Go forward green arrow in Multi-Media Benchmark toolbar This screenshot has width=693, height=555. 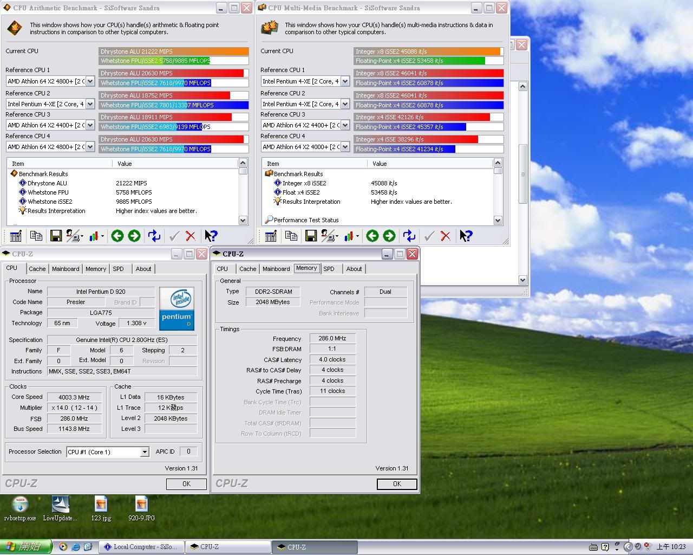point(389,236)
